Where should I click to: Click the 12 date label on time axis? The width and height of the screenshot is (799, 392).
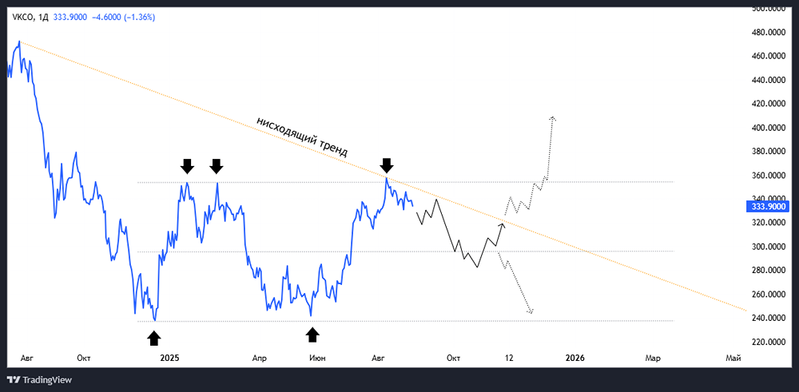click(x=508, y=358)
